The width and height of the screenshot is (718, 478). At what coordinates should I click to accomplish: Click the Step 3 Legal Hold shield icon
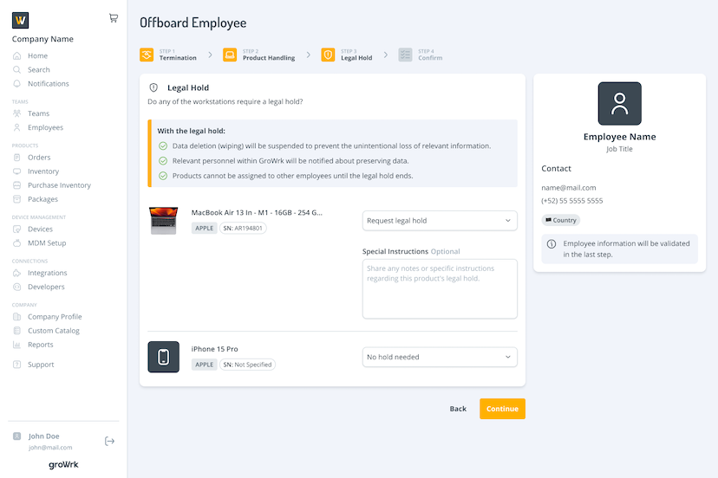(x=328, y=55)
